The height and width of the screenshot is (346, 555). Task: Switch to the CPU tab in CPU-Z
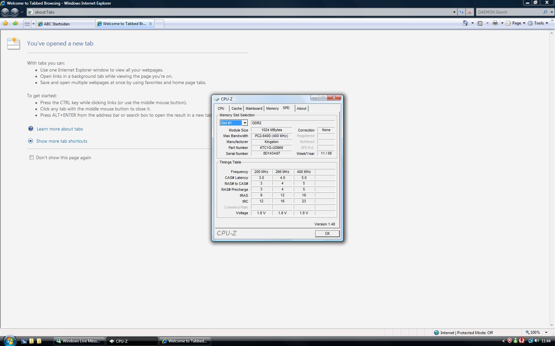221,108
